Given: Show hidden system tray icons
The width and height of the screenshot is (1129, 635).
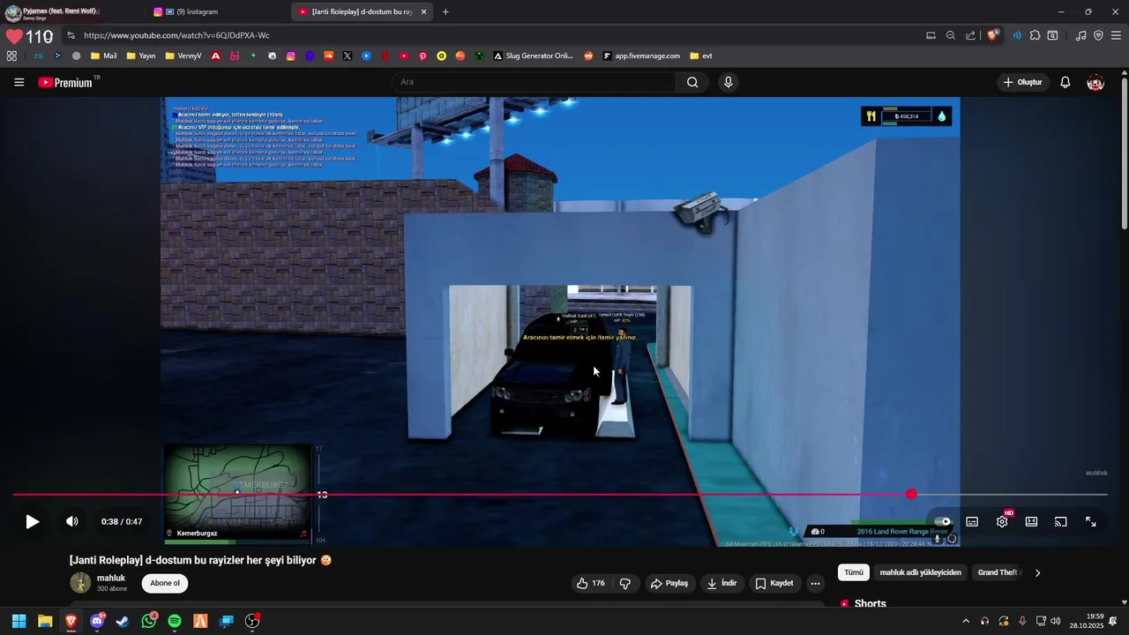Looking at the screenshot, I should (x=966, y=621).
